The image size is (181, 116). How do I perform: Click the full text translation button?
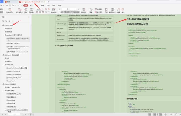[x=99, y=12]
